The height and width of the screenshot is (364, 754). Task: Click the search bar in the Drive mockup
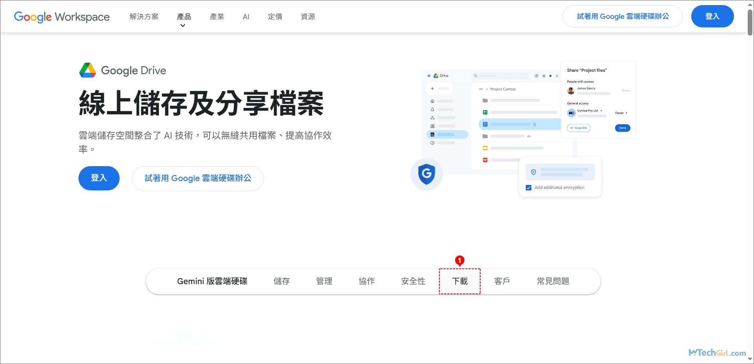pyautogui.click(x=501, y=76)
